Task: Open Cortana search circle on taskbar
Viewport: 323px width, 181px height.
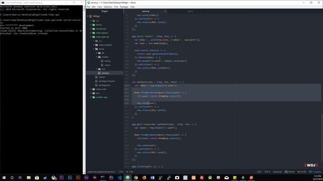Action: 12,177
